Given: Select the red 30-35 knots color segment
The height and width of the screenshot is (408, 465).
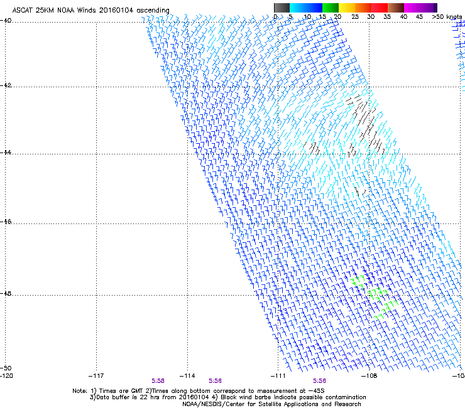Looking at the screenshot, I should click(380, 8).
